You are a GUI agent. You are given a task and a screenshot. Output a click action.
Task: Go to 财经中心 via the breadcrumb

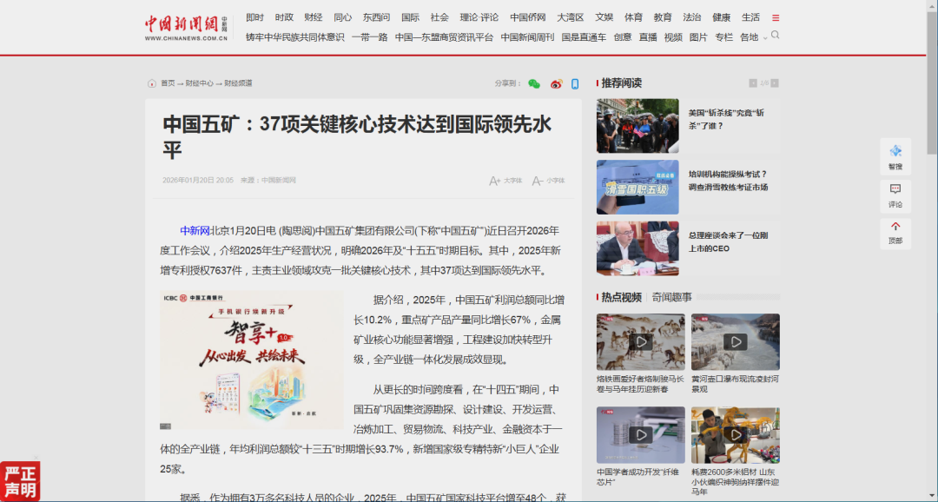[x=199, y=83]
